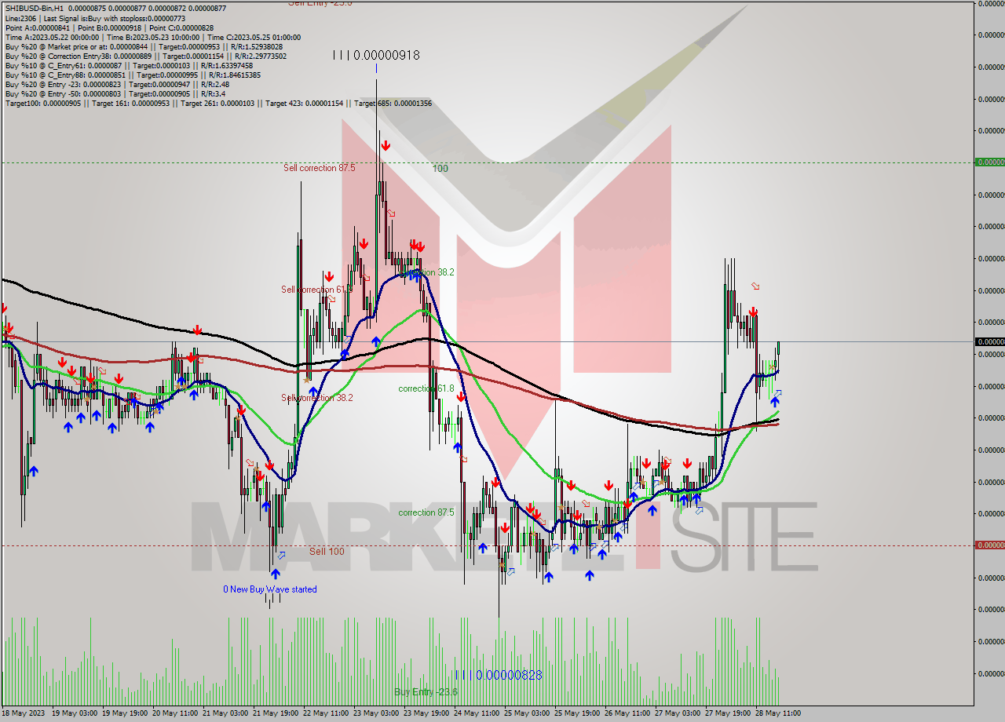The width and height of the screenshot is (1005, 722).
Task: Click the '26 May 11:00' time label
Action: [x=627, y=713]
